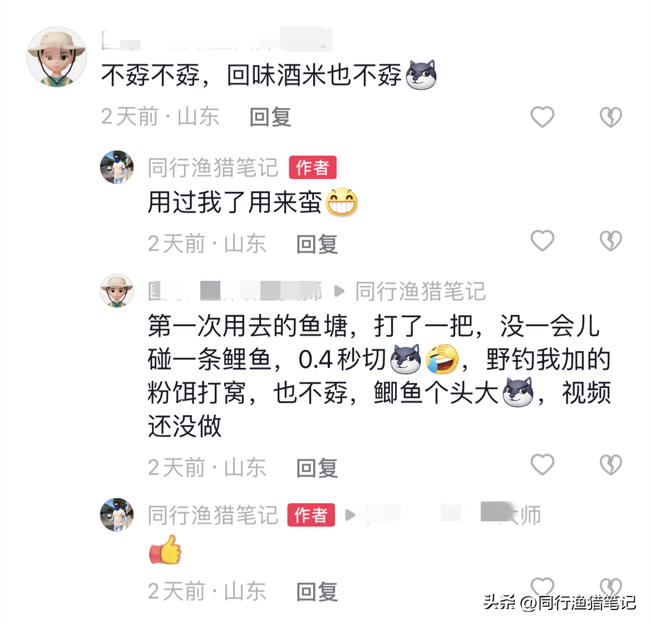
Task: Open replied-to name 同行渔猎笔记 after arrow
Action: point(420,291)
